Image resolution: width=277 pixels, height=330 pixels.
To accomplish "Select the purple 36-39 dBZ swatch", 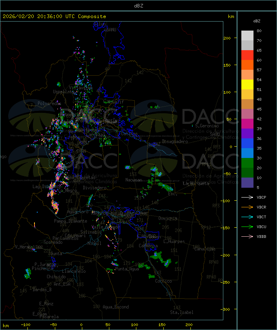I will [247, 133].
